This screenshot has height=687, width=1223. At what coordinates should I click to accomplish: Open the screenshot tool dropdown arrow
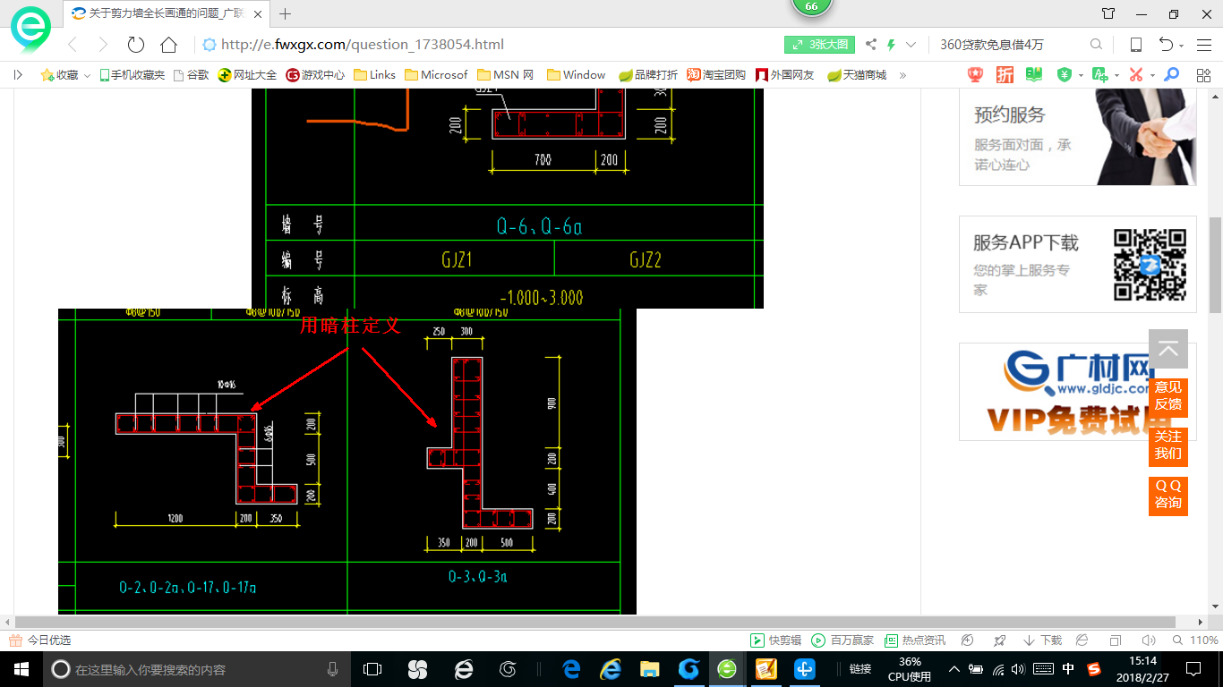pos(1152,76)
